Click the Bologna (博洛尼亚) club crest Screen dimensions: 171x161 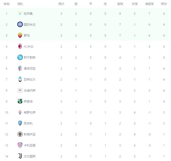20,68
